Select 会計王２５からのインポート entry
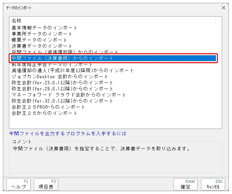Image resolution: width=232 pixels, height=194 pixels. pos(44,113)
